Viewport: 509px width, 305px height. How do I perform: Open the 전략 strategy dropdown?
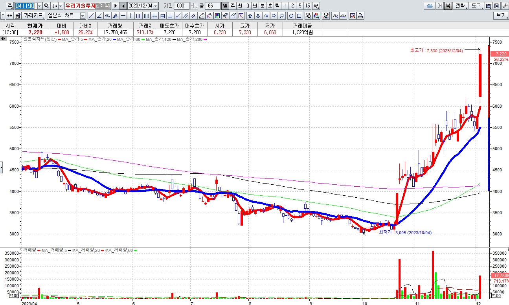(461, 6)
